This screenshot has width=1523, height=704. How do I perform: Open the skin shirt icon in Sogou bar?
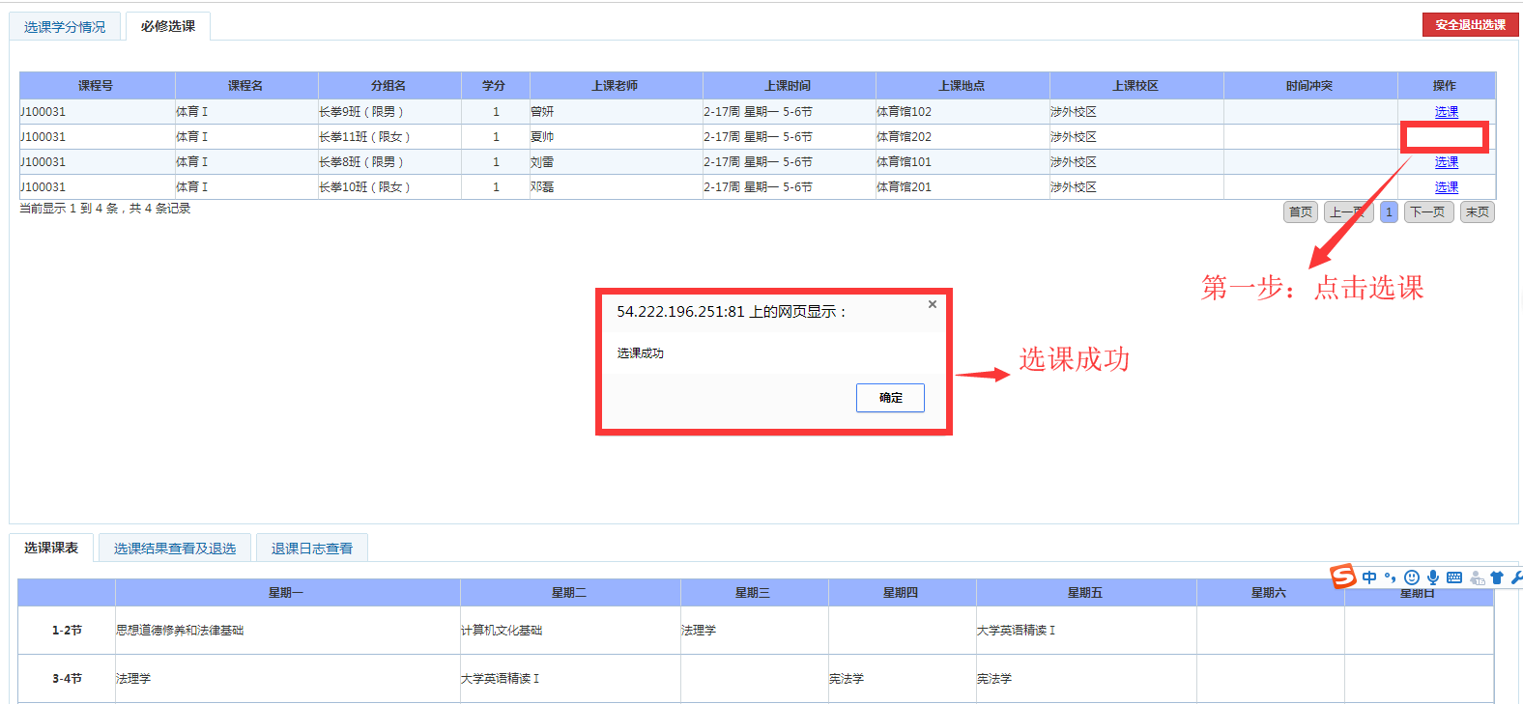pos(1497,577)
